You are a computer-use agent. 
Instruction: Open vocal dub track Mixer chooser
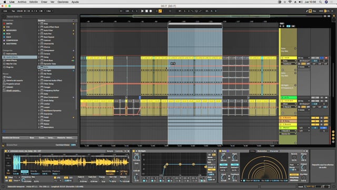tap(289, 104)
